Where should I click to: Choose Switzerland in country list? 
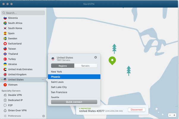pos(23,44)
